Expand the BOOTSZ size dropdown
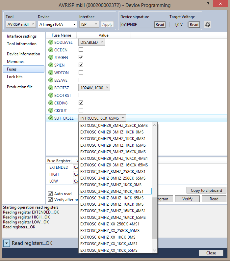The width and height of the screenshot is (230, 261). (x=94, y=88)
